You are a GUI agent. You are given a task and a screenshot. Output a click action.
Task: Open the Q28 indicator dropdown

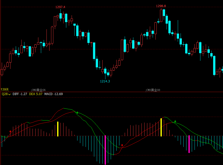(6, 94)
